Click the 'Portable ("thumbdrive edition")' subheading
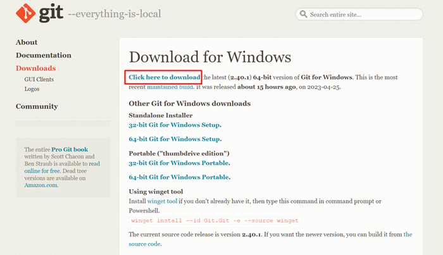 (x=179, y=153)
